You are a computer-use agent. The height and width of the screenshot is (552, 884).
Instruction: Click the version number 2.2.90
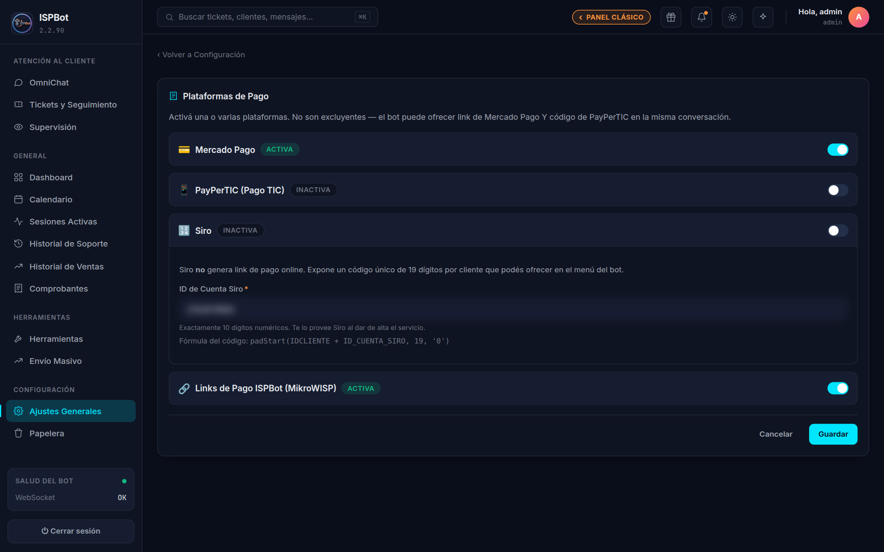coord(52,30)
